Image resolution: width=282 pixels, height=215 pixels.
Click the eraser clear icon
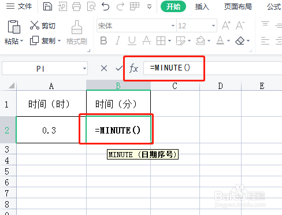click(x=240, y=40)
